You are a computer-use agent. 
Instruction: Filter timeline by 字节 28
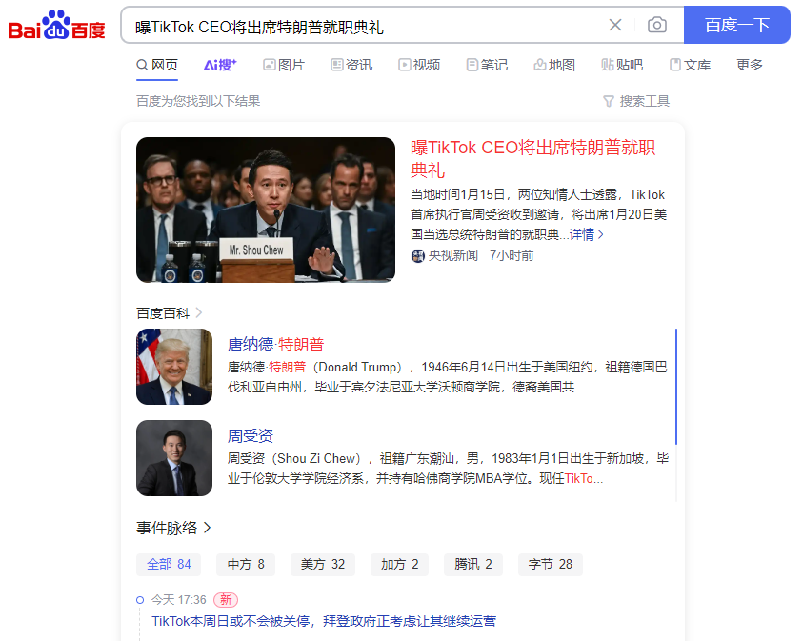pyautogui.click(x=551, y=564)
